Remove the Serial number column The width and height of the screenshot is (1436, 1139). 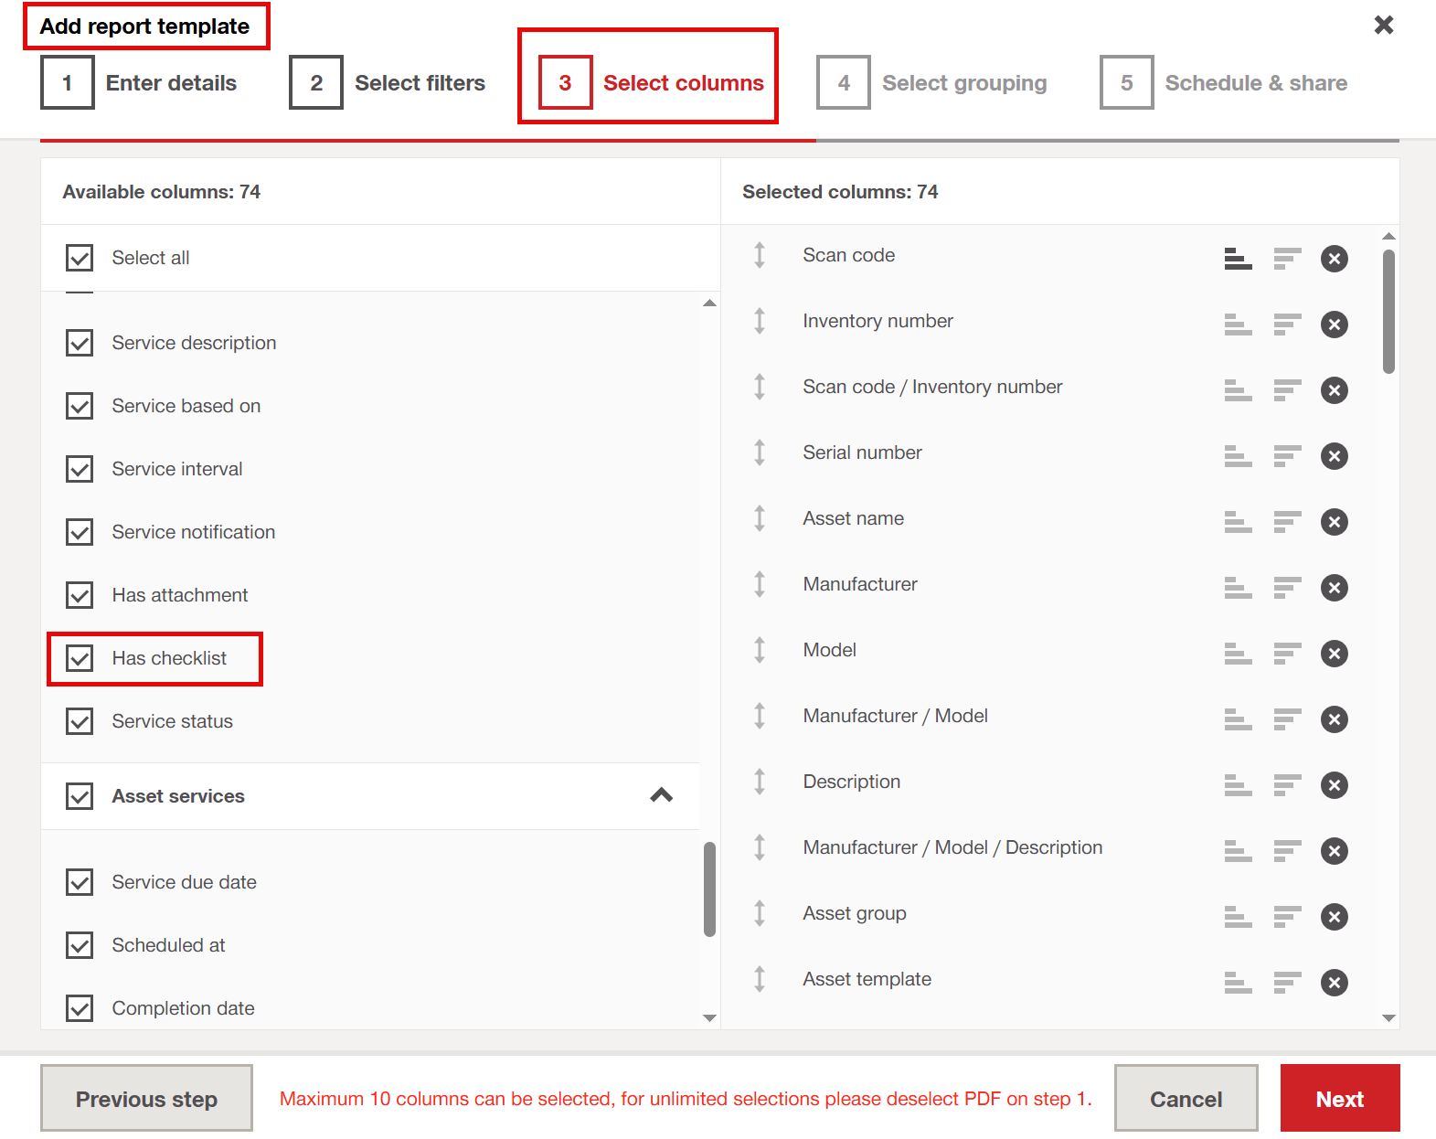coord(1334,456)
